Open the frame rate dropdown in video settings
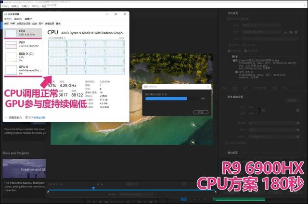 click(272, 123)
